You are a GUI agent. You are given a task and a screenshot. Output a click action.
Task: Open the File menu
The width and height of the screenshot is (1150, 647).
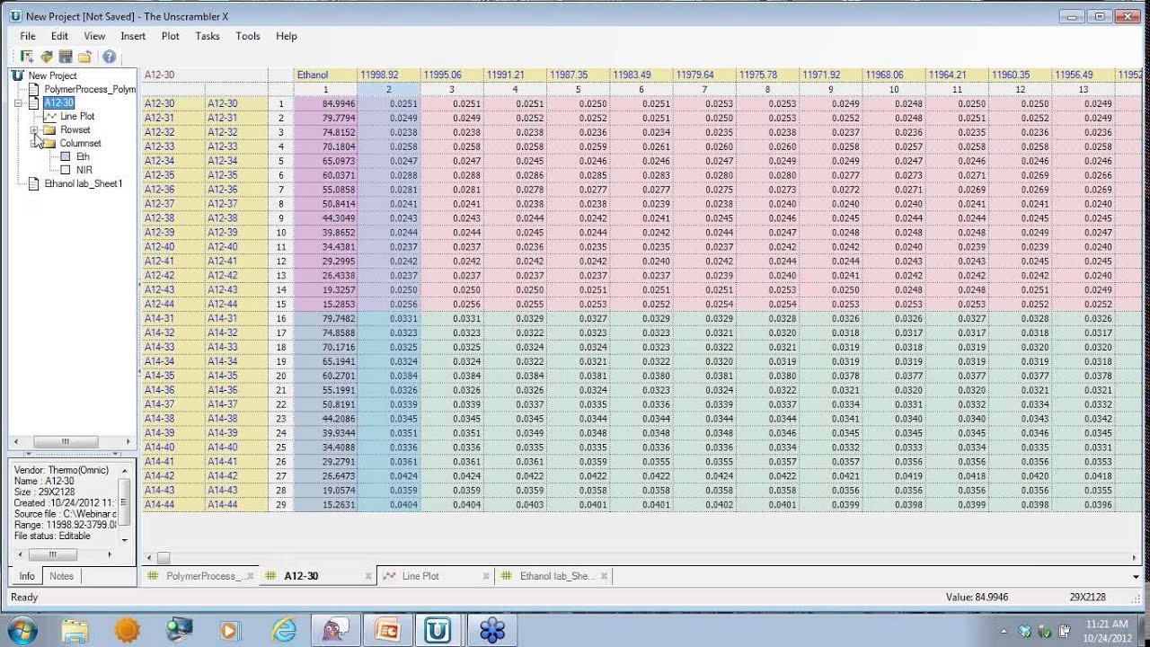(28, 36)
